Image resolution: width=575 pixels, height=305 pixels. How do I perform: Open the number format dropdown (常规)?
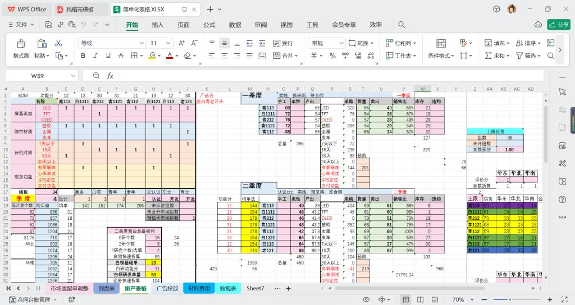pos(327,43)
